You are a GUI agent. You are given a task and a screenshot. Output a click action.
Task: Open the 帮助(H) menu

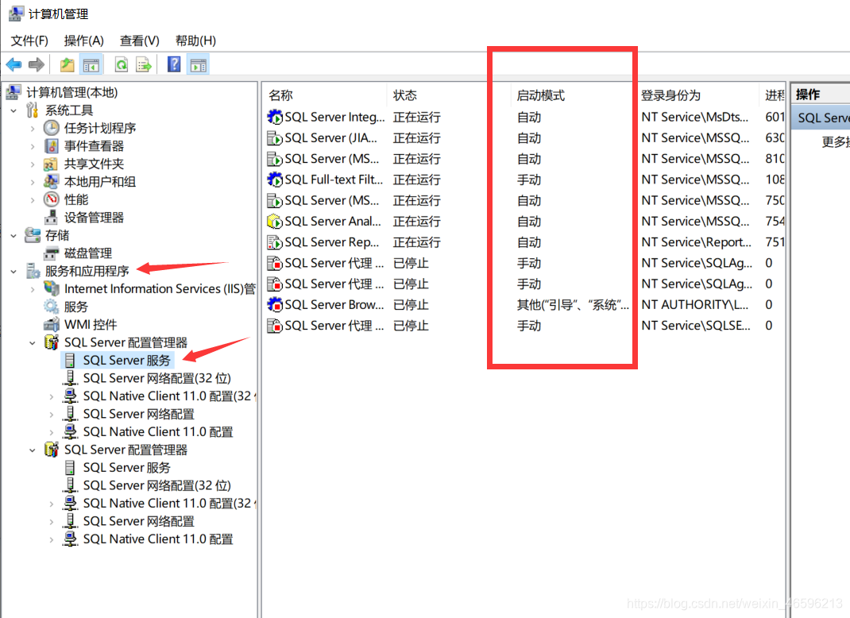[x=195, y=41]
